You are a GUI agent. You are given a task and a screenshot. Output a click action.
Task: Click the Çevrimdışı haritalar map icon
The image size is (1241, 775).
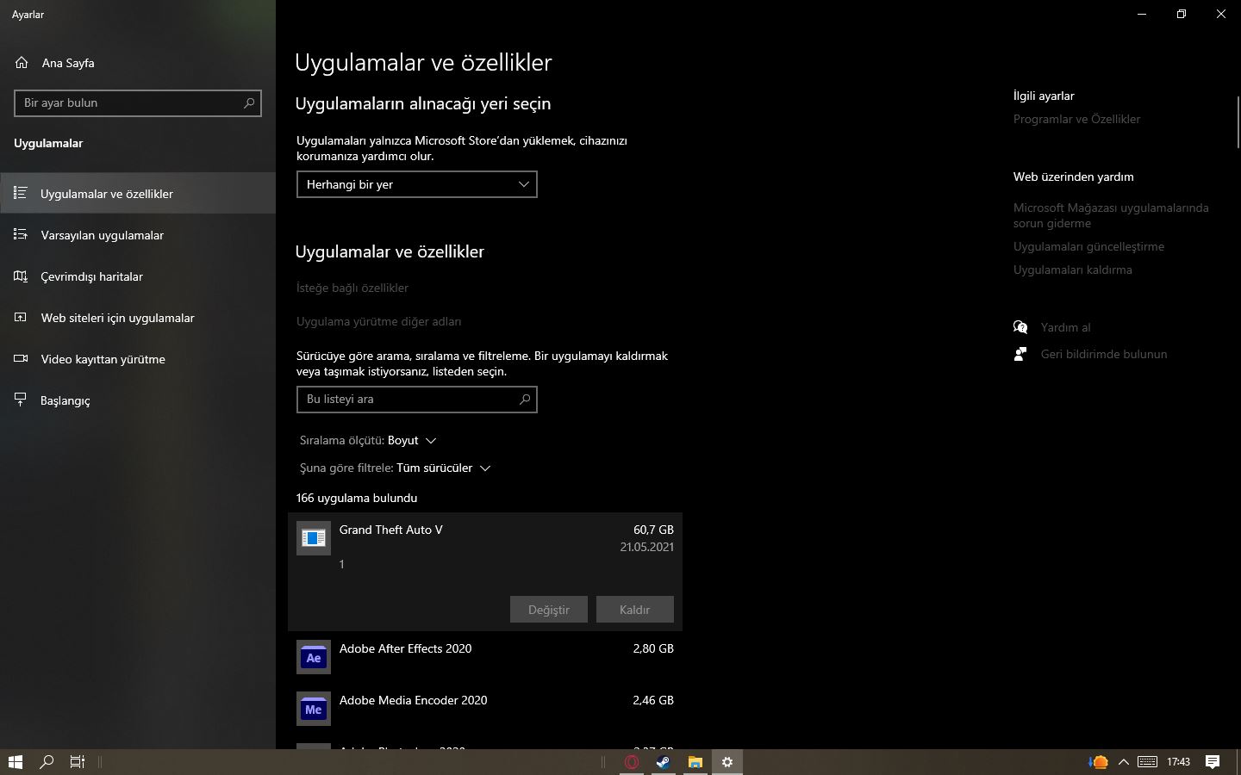[x=21, y=276]
